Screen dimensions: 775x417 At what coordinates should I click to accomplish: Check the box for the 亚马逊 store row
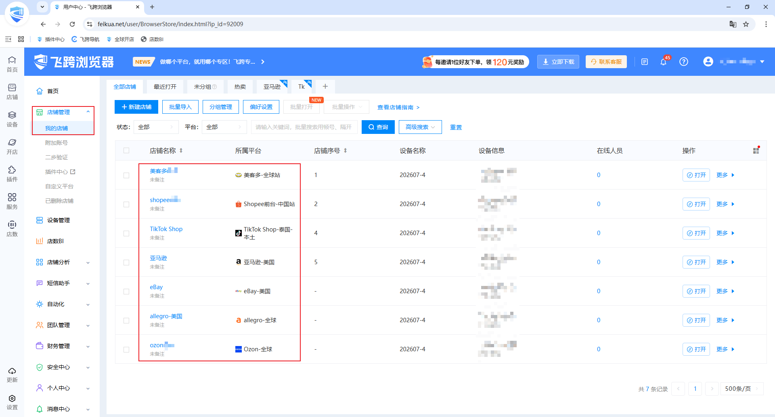coord(126,263)
